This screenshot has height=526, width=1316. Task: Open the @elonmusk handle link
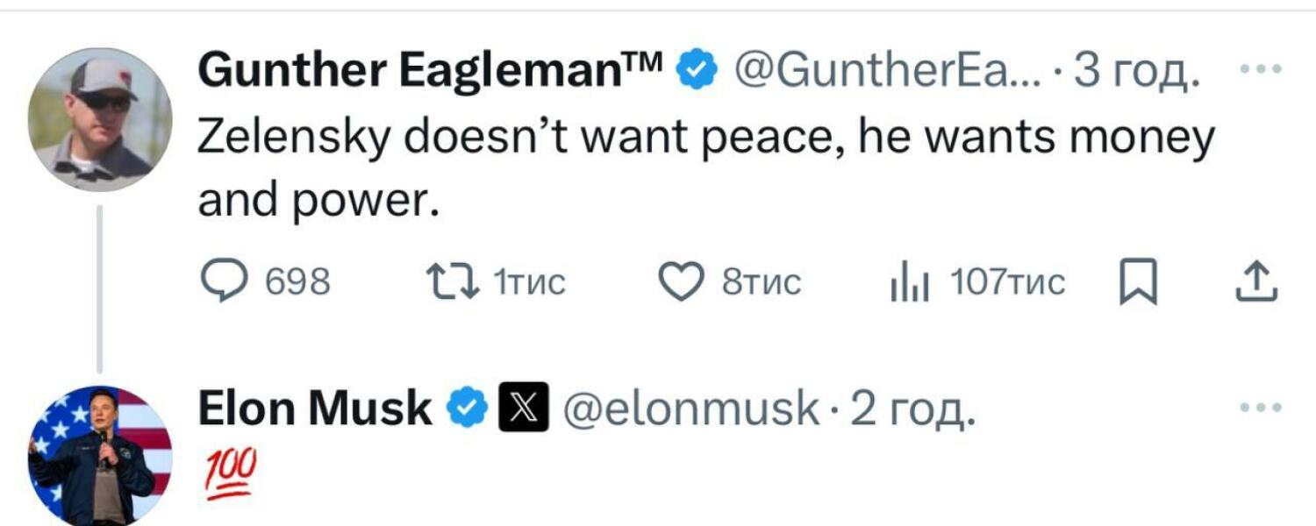689,409
